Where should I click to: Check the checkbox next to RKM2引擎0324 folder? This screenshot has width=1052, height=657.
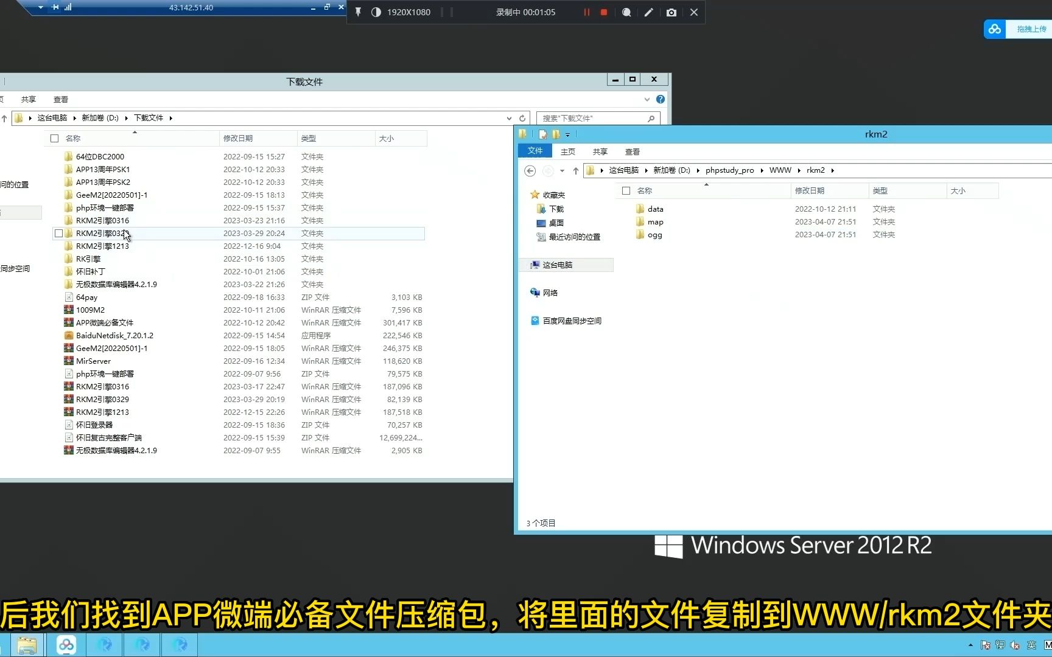click(58, 233)
